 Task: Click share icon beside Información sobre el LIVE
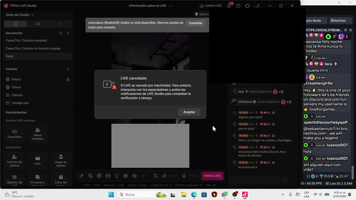click(x=171, y=6)
